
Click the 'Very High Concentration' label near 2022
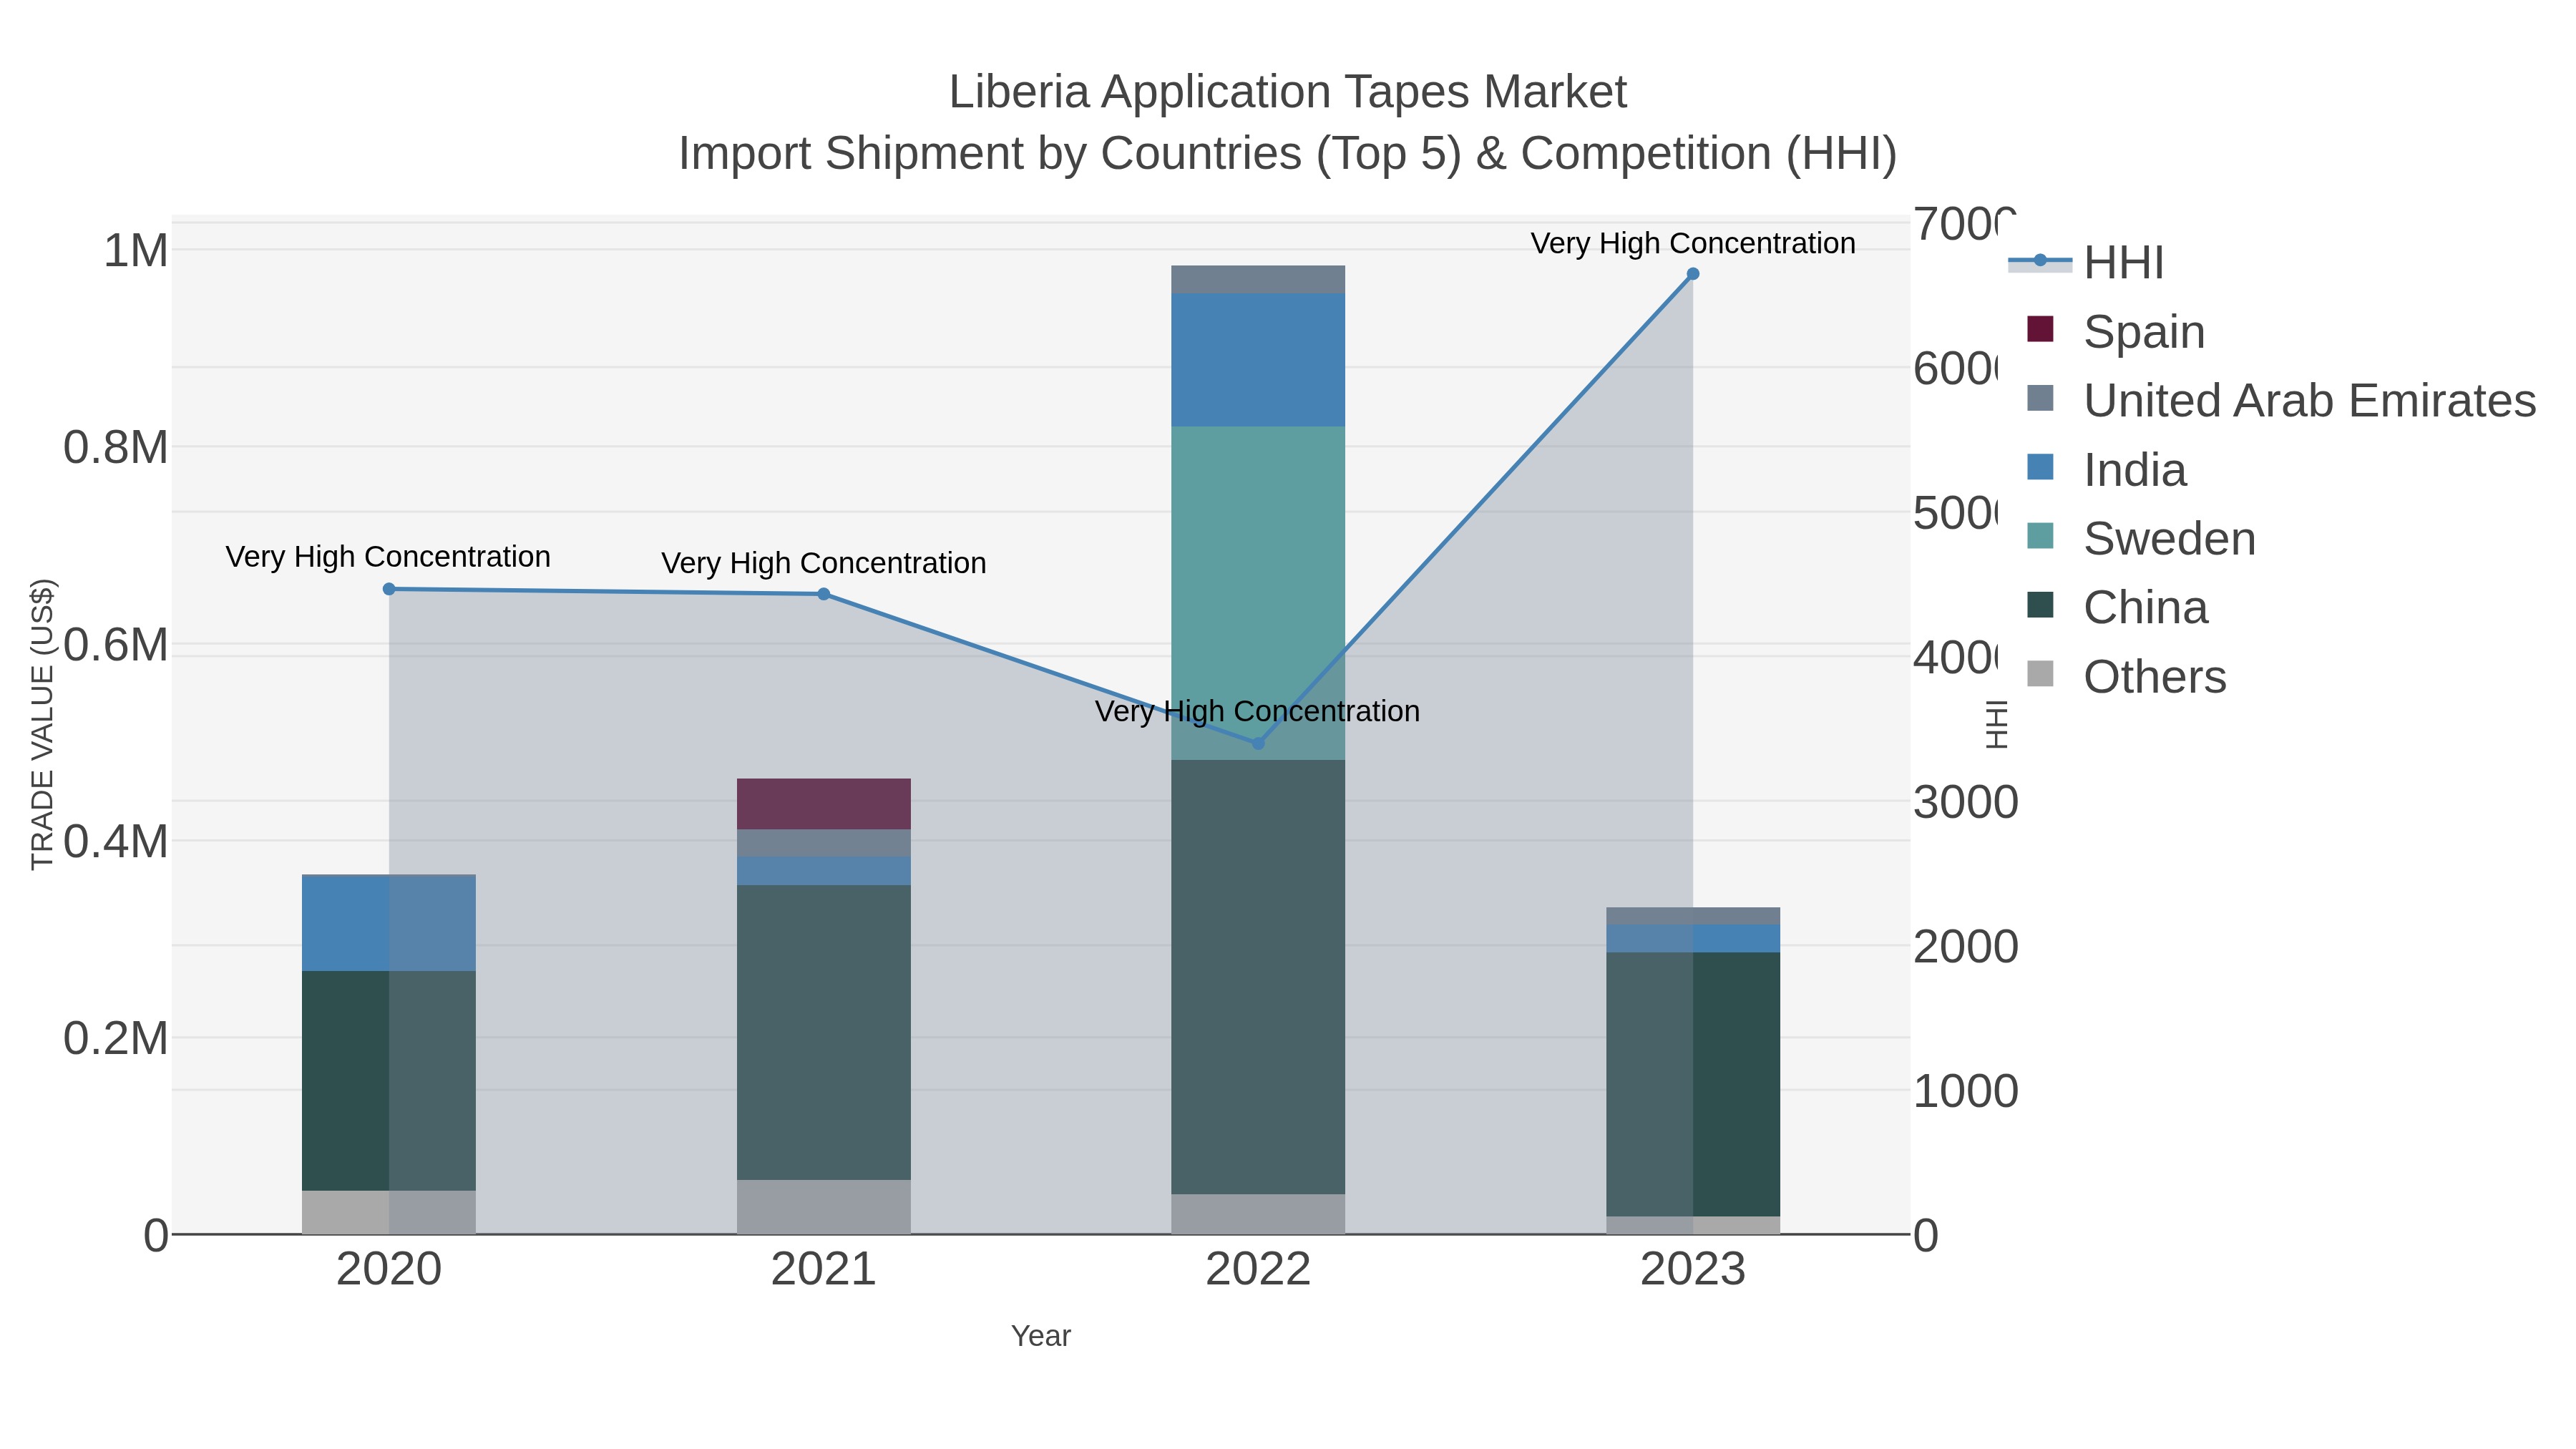pyautogui.click(x=1257, y=711)
